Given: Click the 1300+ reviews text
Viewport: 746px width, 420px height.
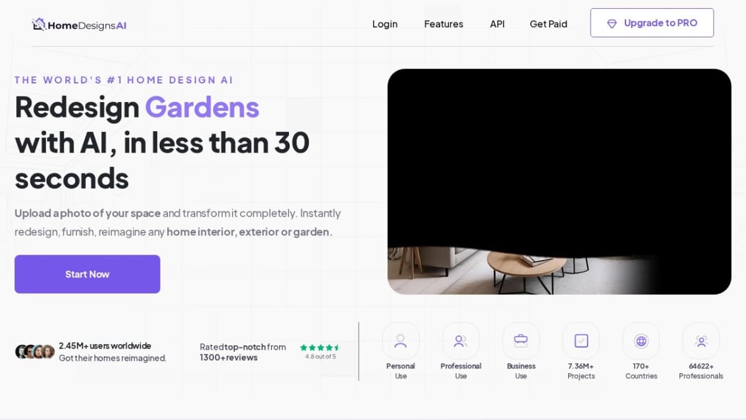Looking at the screenshot, I should point(228,358).
